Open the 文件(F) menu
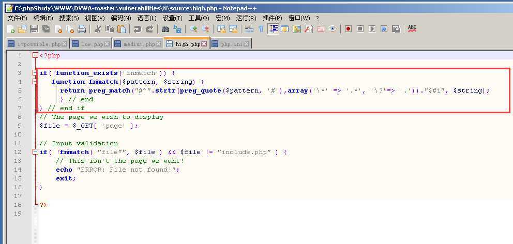The image size is (513, 244). click(x=18, y=18)
